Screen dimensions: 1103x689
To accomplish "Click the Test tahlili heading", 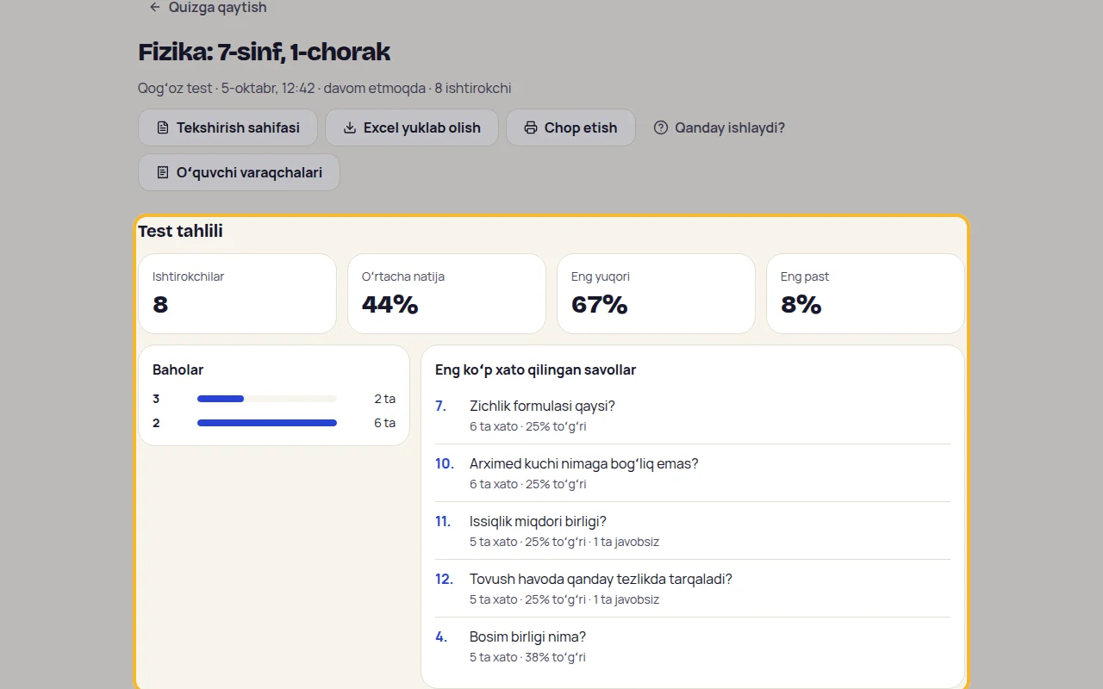I will coord(181,231).
